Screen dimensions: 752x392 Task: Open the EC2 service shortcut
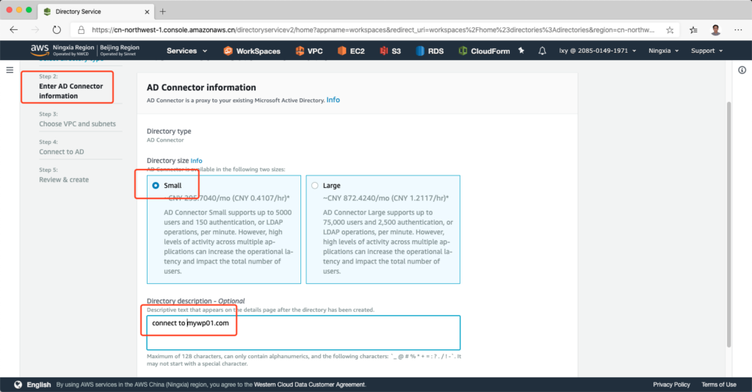click(352, 51)
